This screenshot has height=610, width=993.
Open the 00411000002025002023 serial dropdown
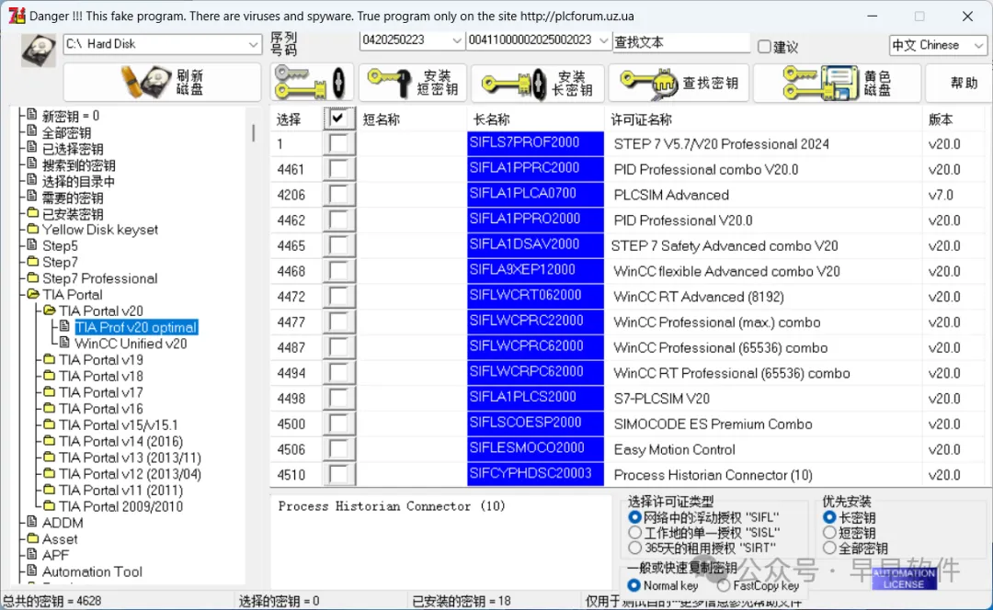click(603, 40)
